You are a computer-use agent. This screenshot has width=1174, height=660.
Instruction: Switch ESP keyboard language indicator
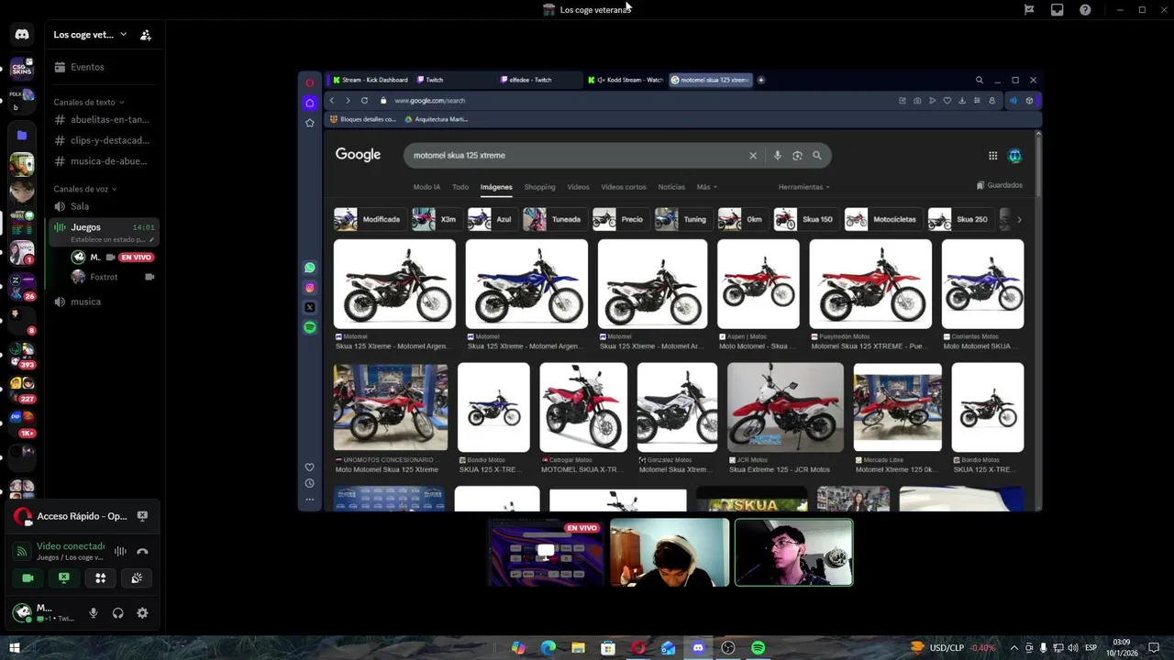(1091, 648)
